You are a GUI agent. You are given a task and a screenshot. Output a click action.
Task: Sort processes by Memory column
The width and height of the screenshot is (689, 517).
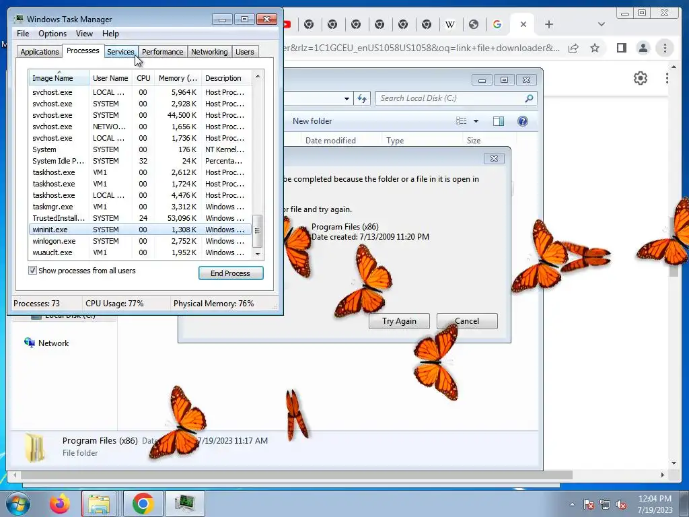coord(178,78)
